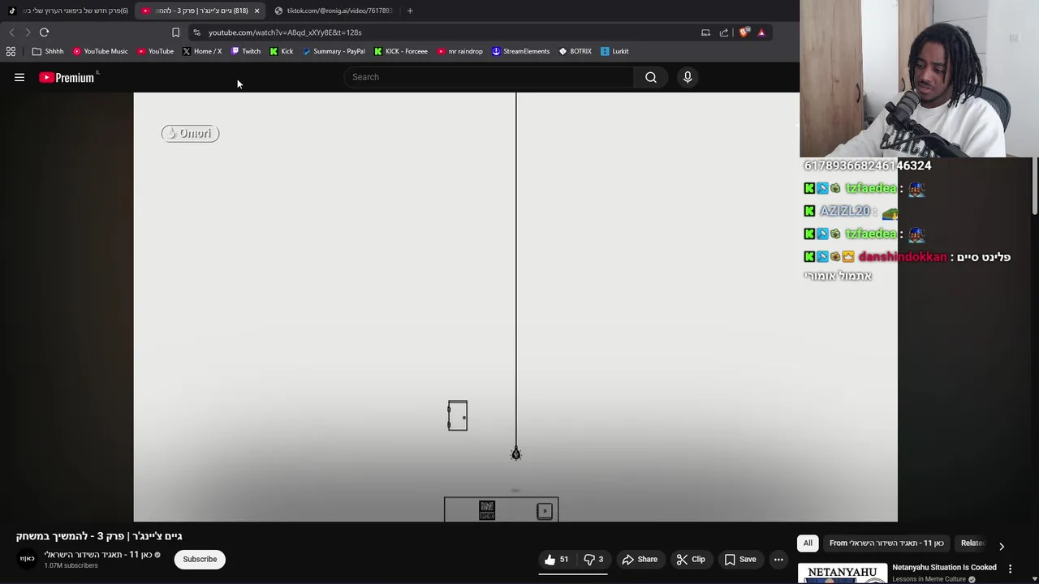Click the share page icon in address bar
The width and height of the screenshot is (1039, 584).
[724, 32]
